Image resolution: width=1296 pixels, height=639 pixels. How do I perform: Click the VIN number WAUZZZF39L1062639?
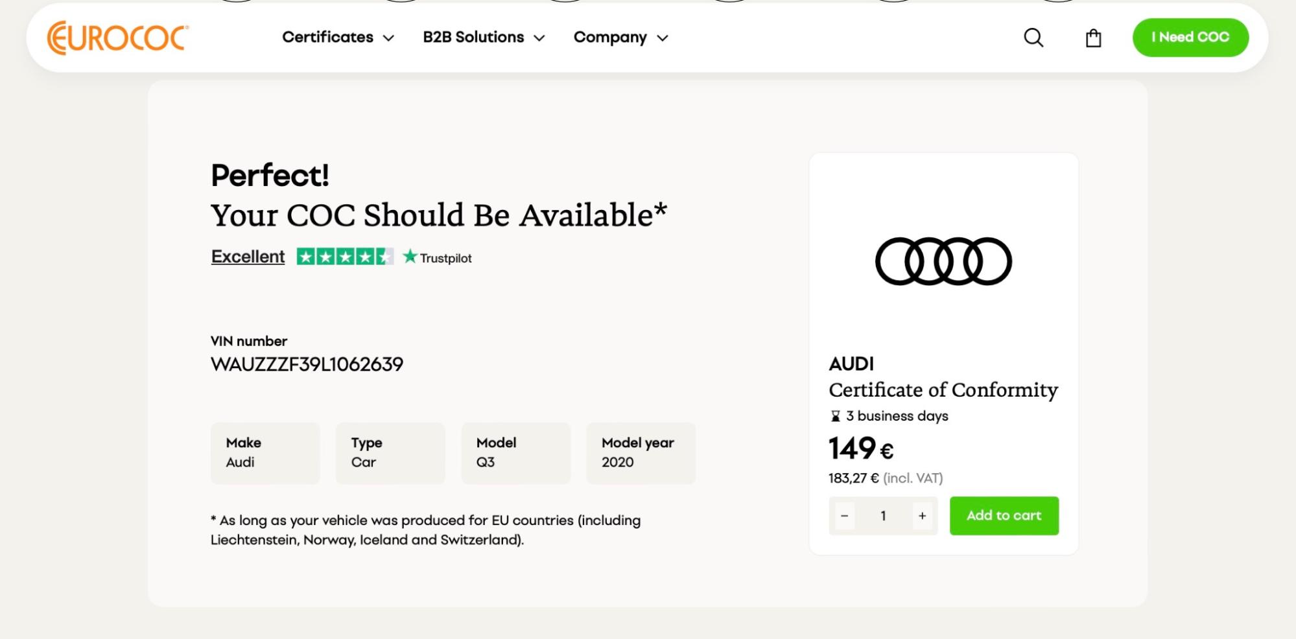(307, 364)
